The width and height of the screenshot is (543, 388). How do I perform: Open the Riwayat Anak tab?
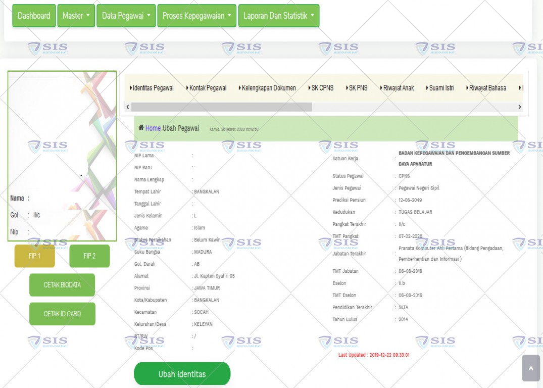click(397, 88)
